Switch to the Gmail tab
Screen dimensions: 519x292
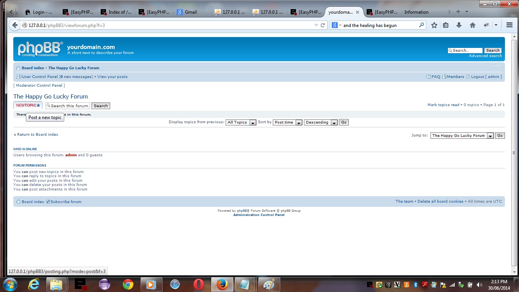[192, 12]
